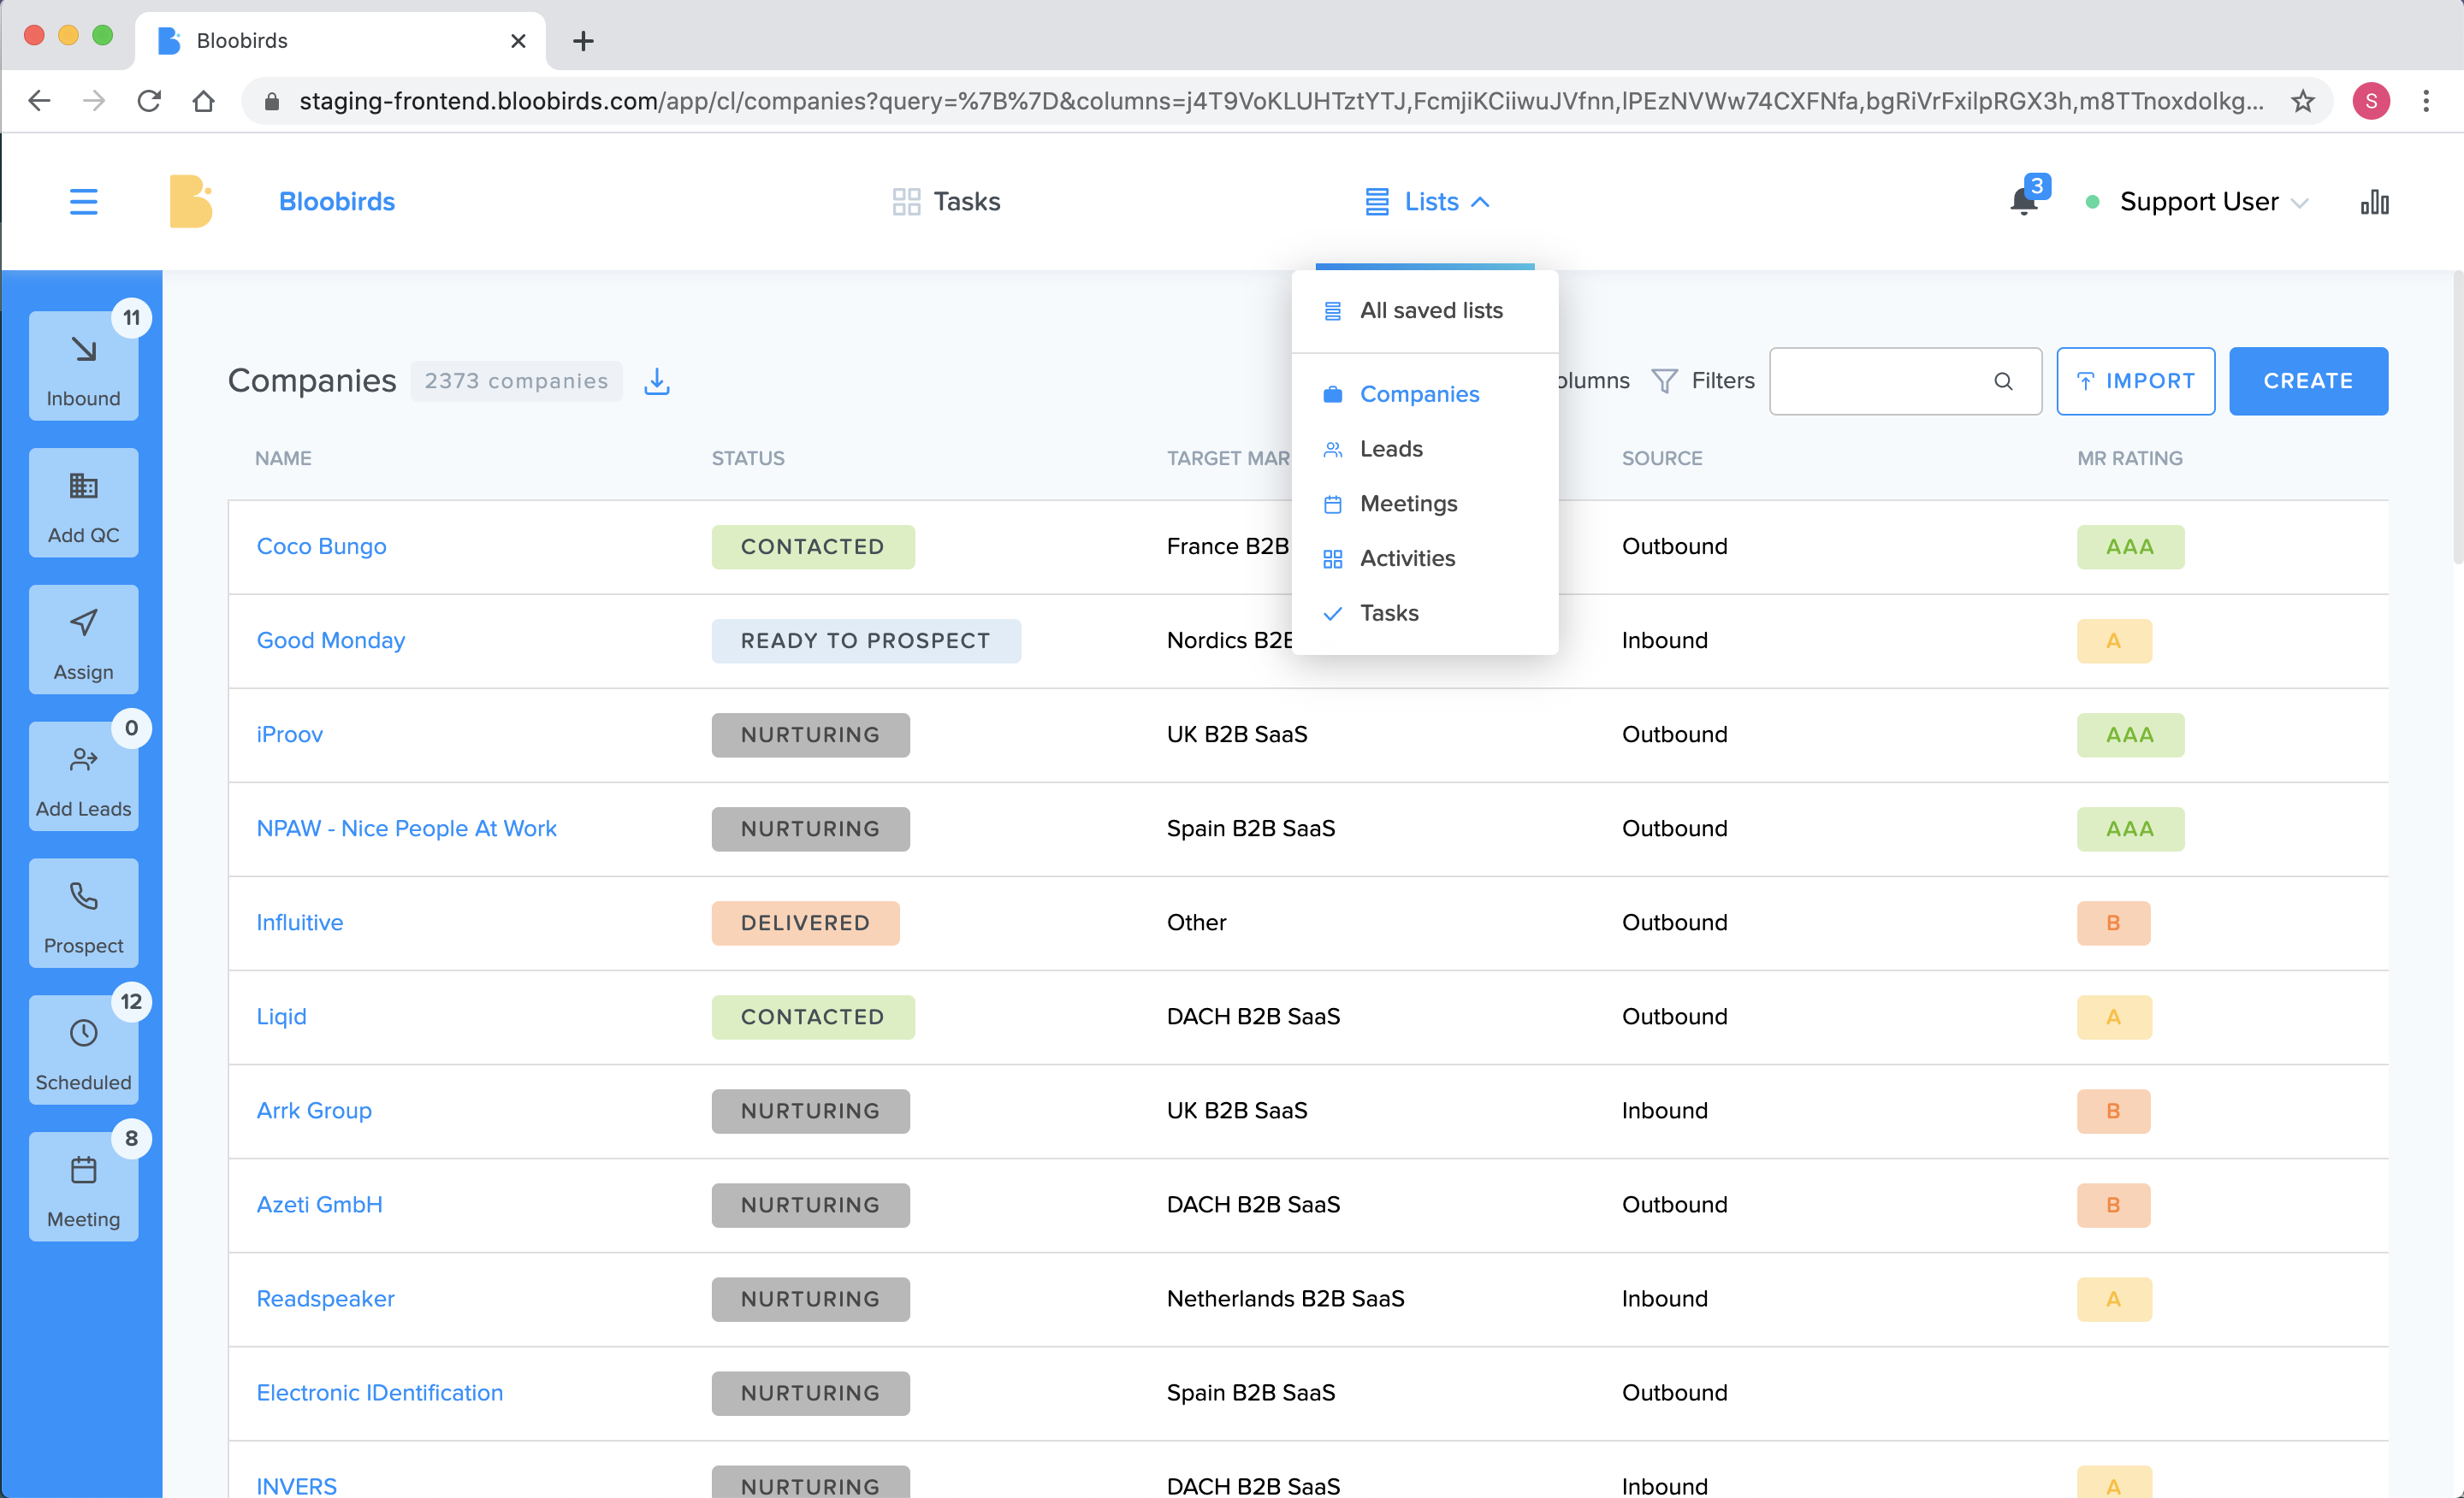Screen dimensions: 2464x1498
Task: Select Meetings in Lists menu
Action: 1425,504
